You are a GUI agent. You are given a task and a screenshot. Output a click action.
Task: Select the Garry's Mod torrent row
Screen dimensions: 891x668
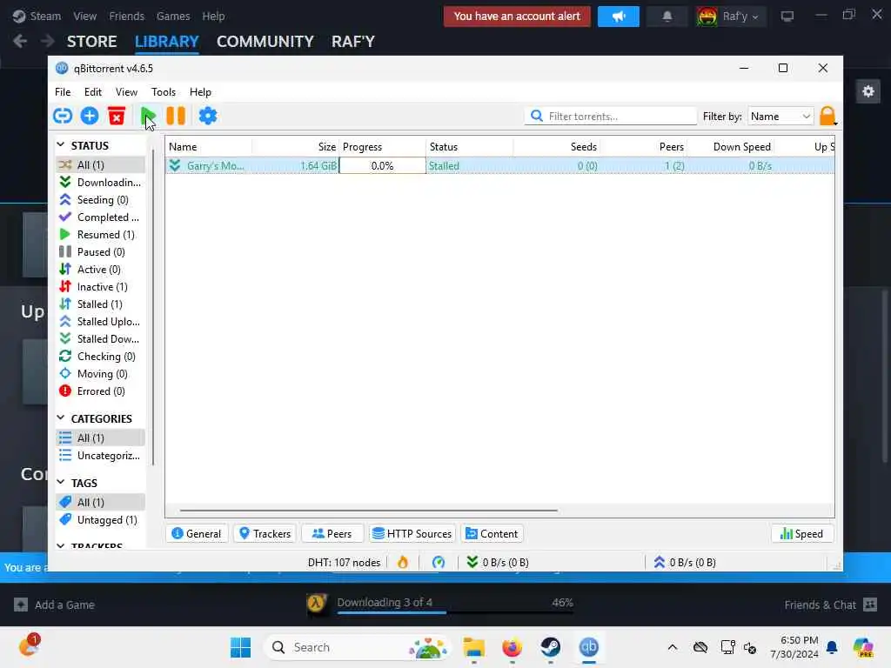point(499,166)
